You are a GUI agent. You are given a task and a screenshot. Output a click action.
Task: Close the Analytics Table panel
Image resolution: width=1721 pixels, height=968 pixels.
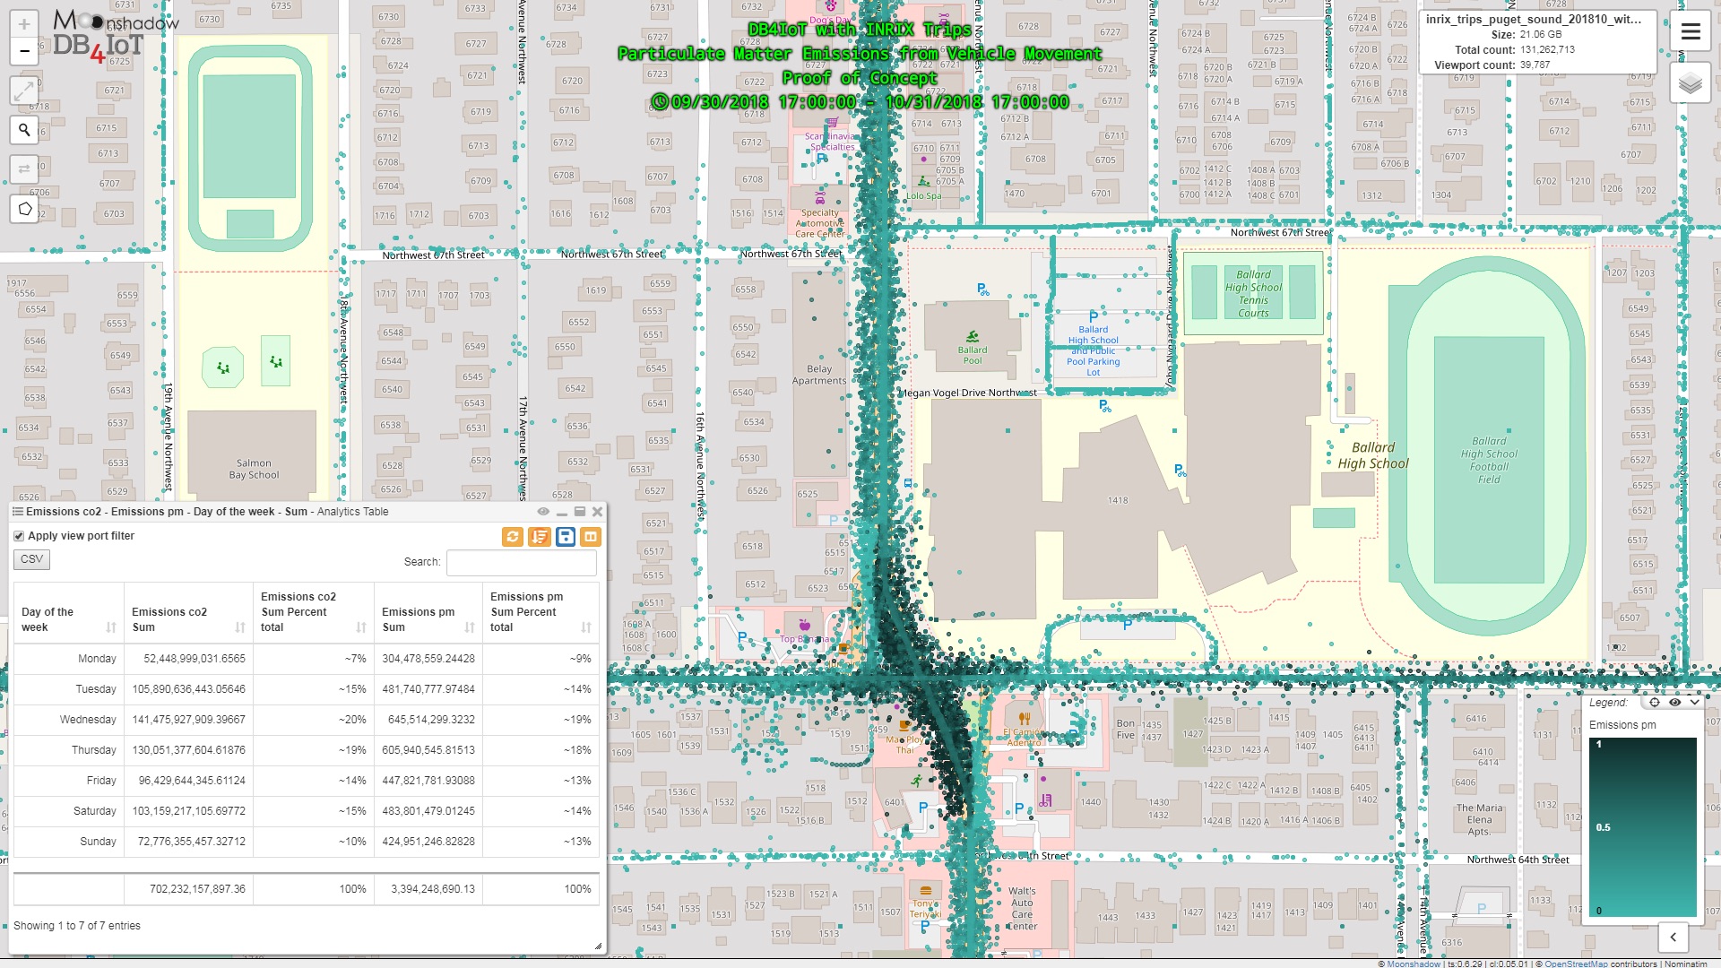[597, 512]
